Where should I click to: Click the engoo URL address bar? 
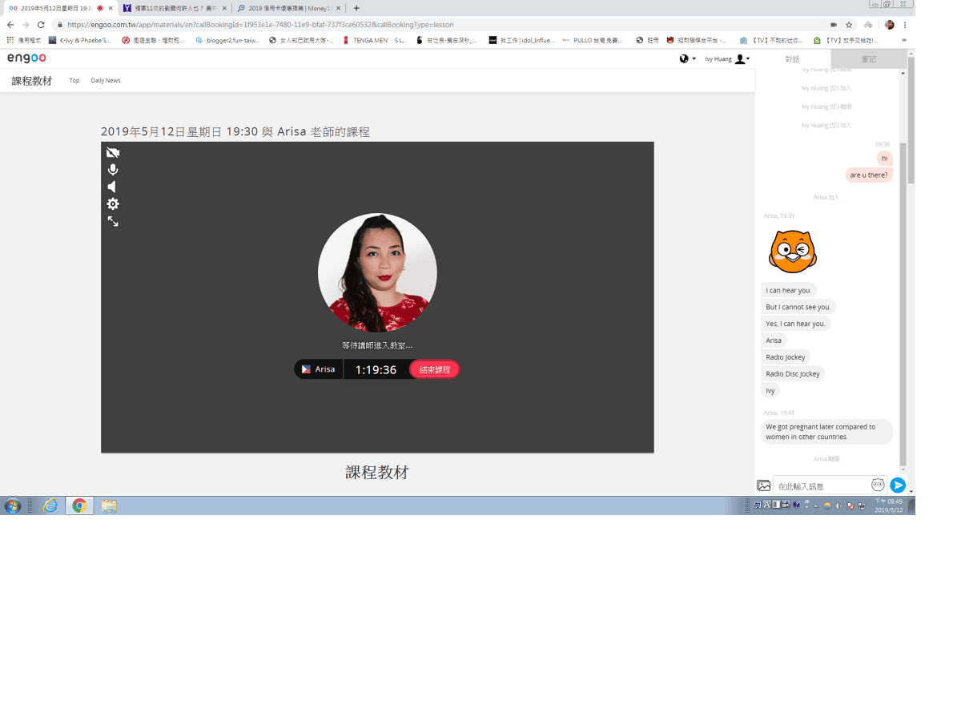coord(440,25)
